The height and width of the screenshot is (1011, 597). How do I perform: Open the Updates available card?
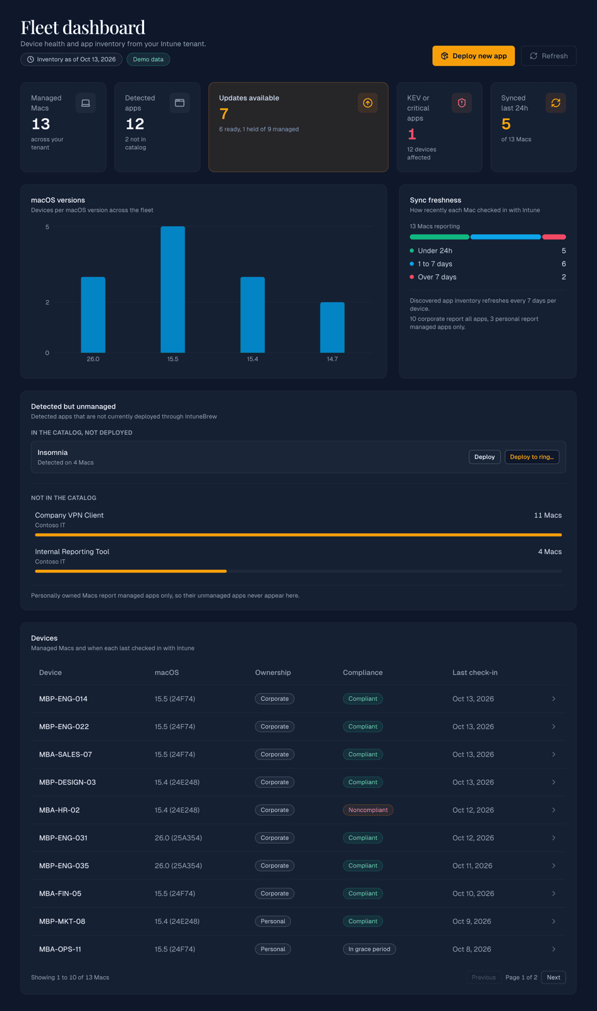[x=298, y=127]
